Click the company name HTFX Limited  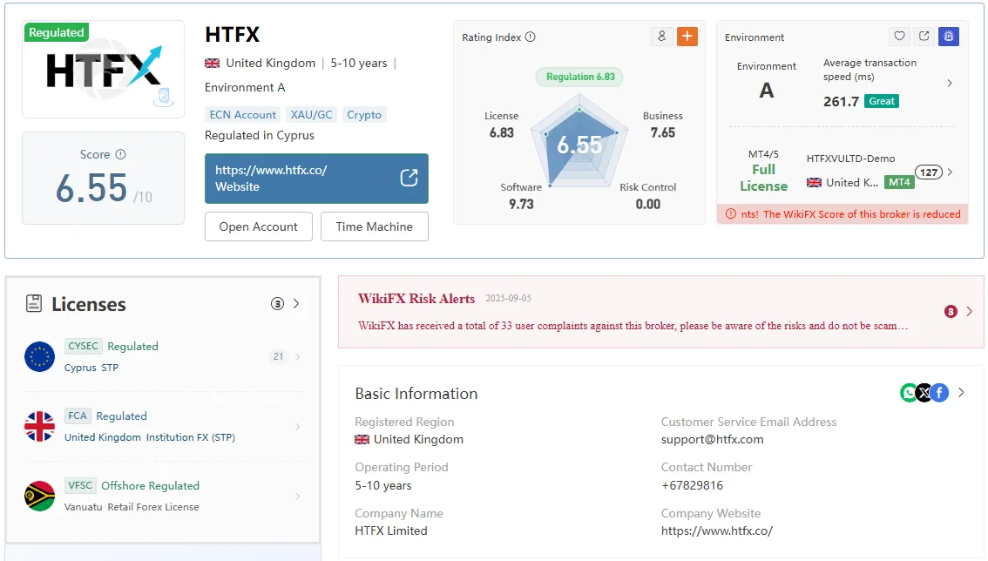tap(390, 531)
